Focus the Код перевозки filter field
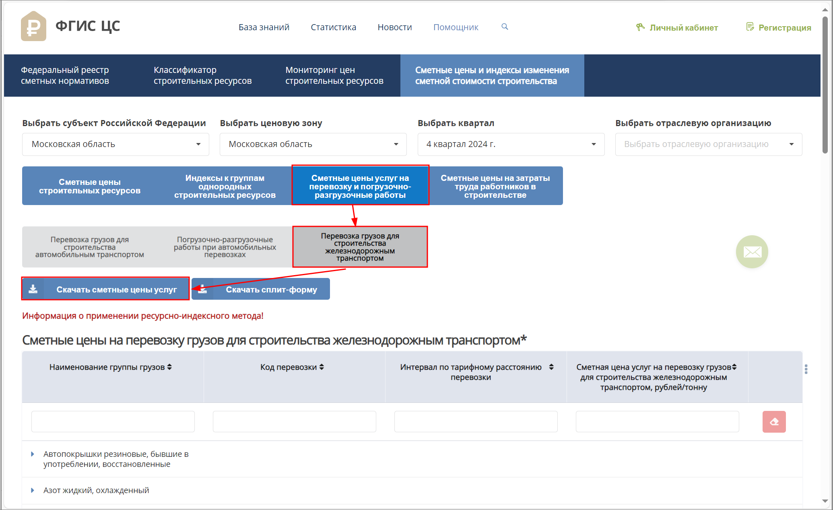Screen dimensions: 833x510 (x=295, y=421)
